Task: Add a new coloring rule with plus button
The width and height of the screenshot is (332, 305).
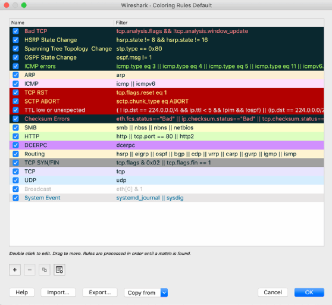Action: click(15, 270)
